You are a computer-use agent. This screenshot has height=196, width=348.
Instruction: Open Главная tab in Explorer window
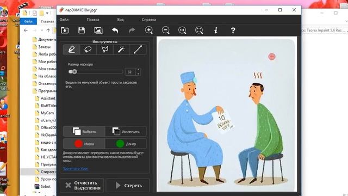click(47, 21)
